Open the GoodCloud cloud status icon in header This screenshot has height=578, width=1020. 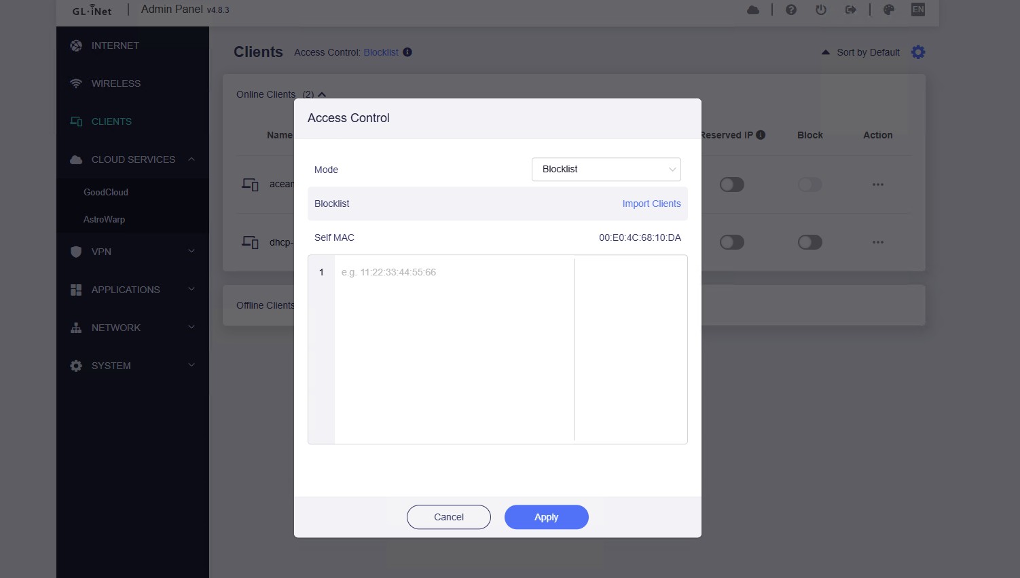[x=753, y=9]
